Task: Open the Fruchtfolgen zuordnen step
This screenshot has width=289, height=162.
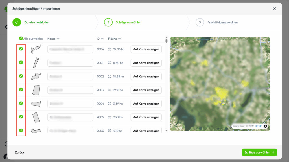Action: pyautogui.click(x=222, y=22)
